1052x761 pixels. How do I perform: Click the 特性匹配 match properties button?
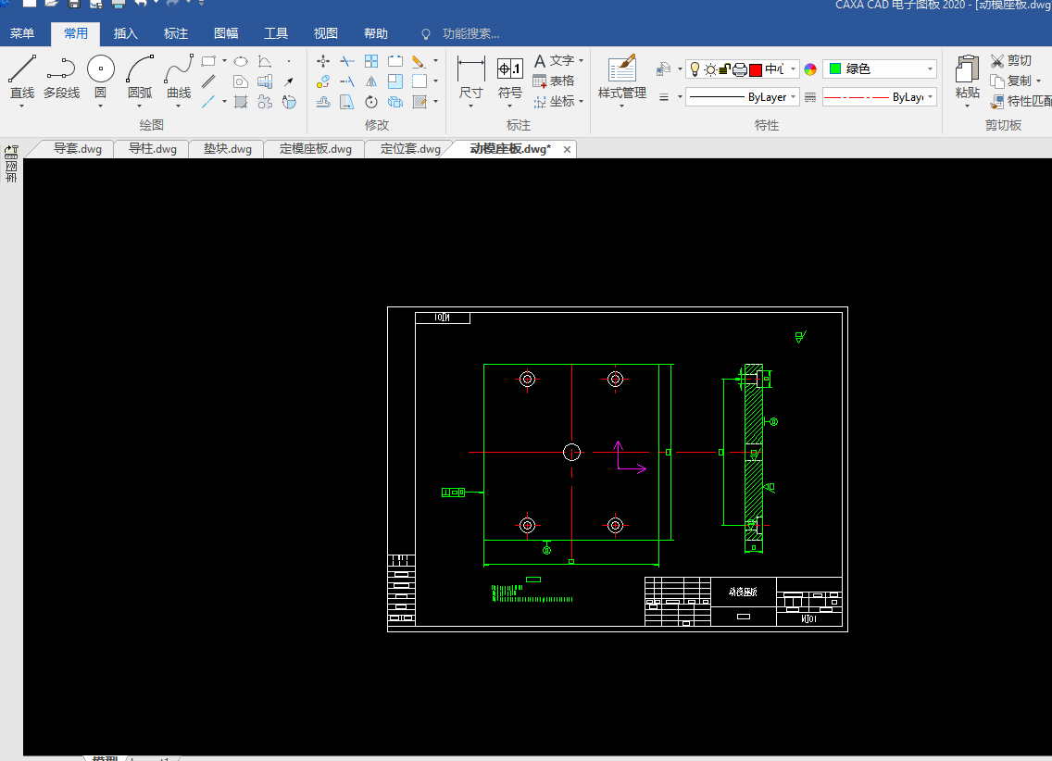(x=1021, y=101)
